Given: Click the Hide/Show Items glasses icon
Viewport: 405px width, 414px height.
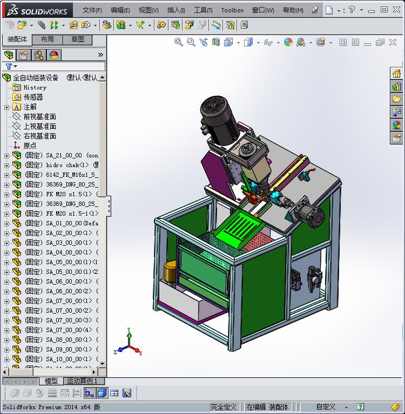Looking at the screenshot, I should coord(268,42).
